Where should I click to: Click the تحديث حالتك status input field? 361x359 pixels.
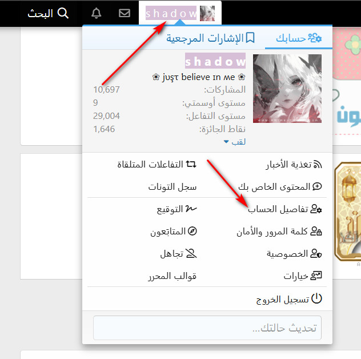pos(207,329)
